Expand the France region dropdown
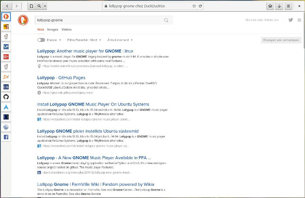The image size is (305, 198). click(x=54, y=40)
